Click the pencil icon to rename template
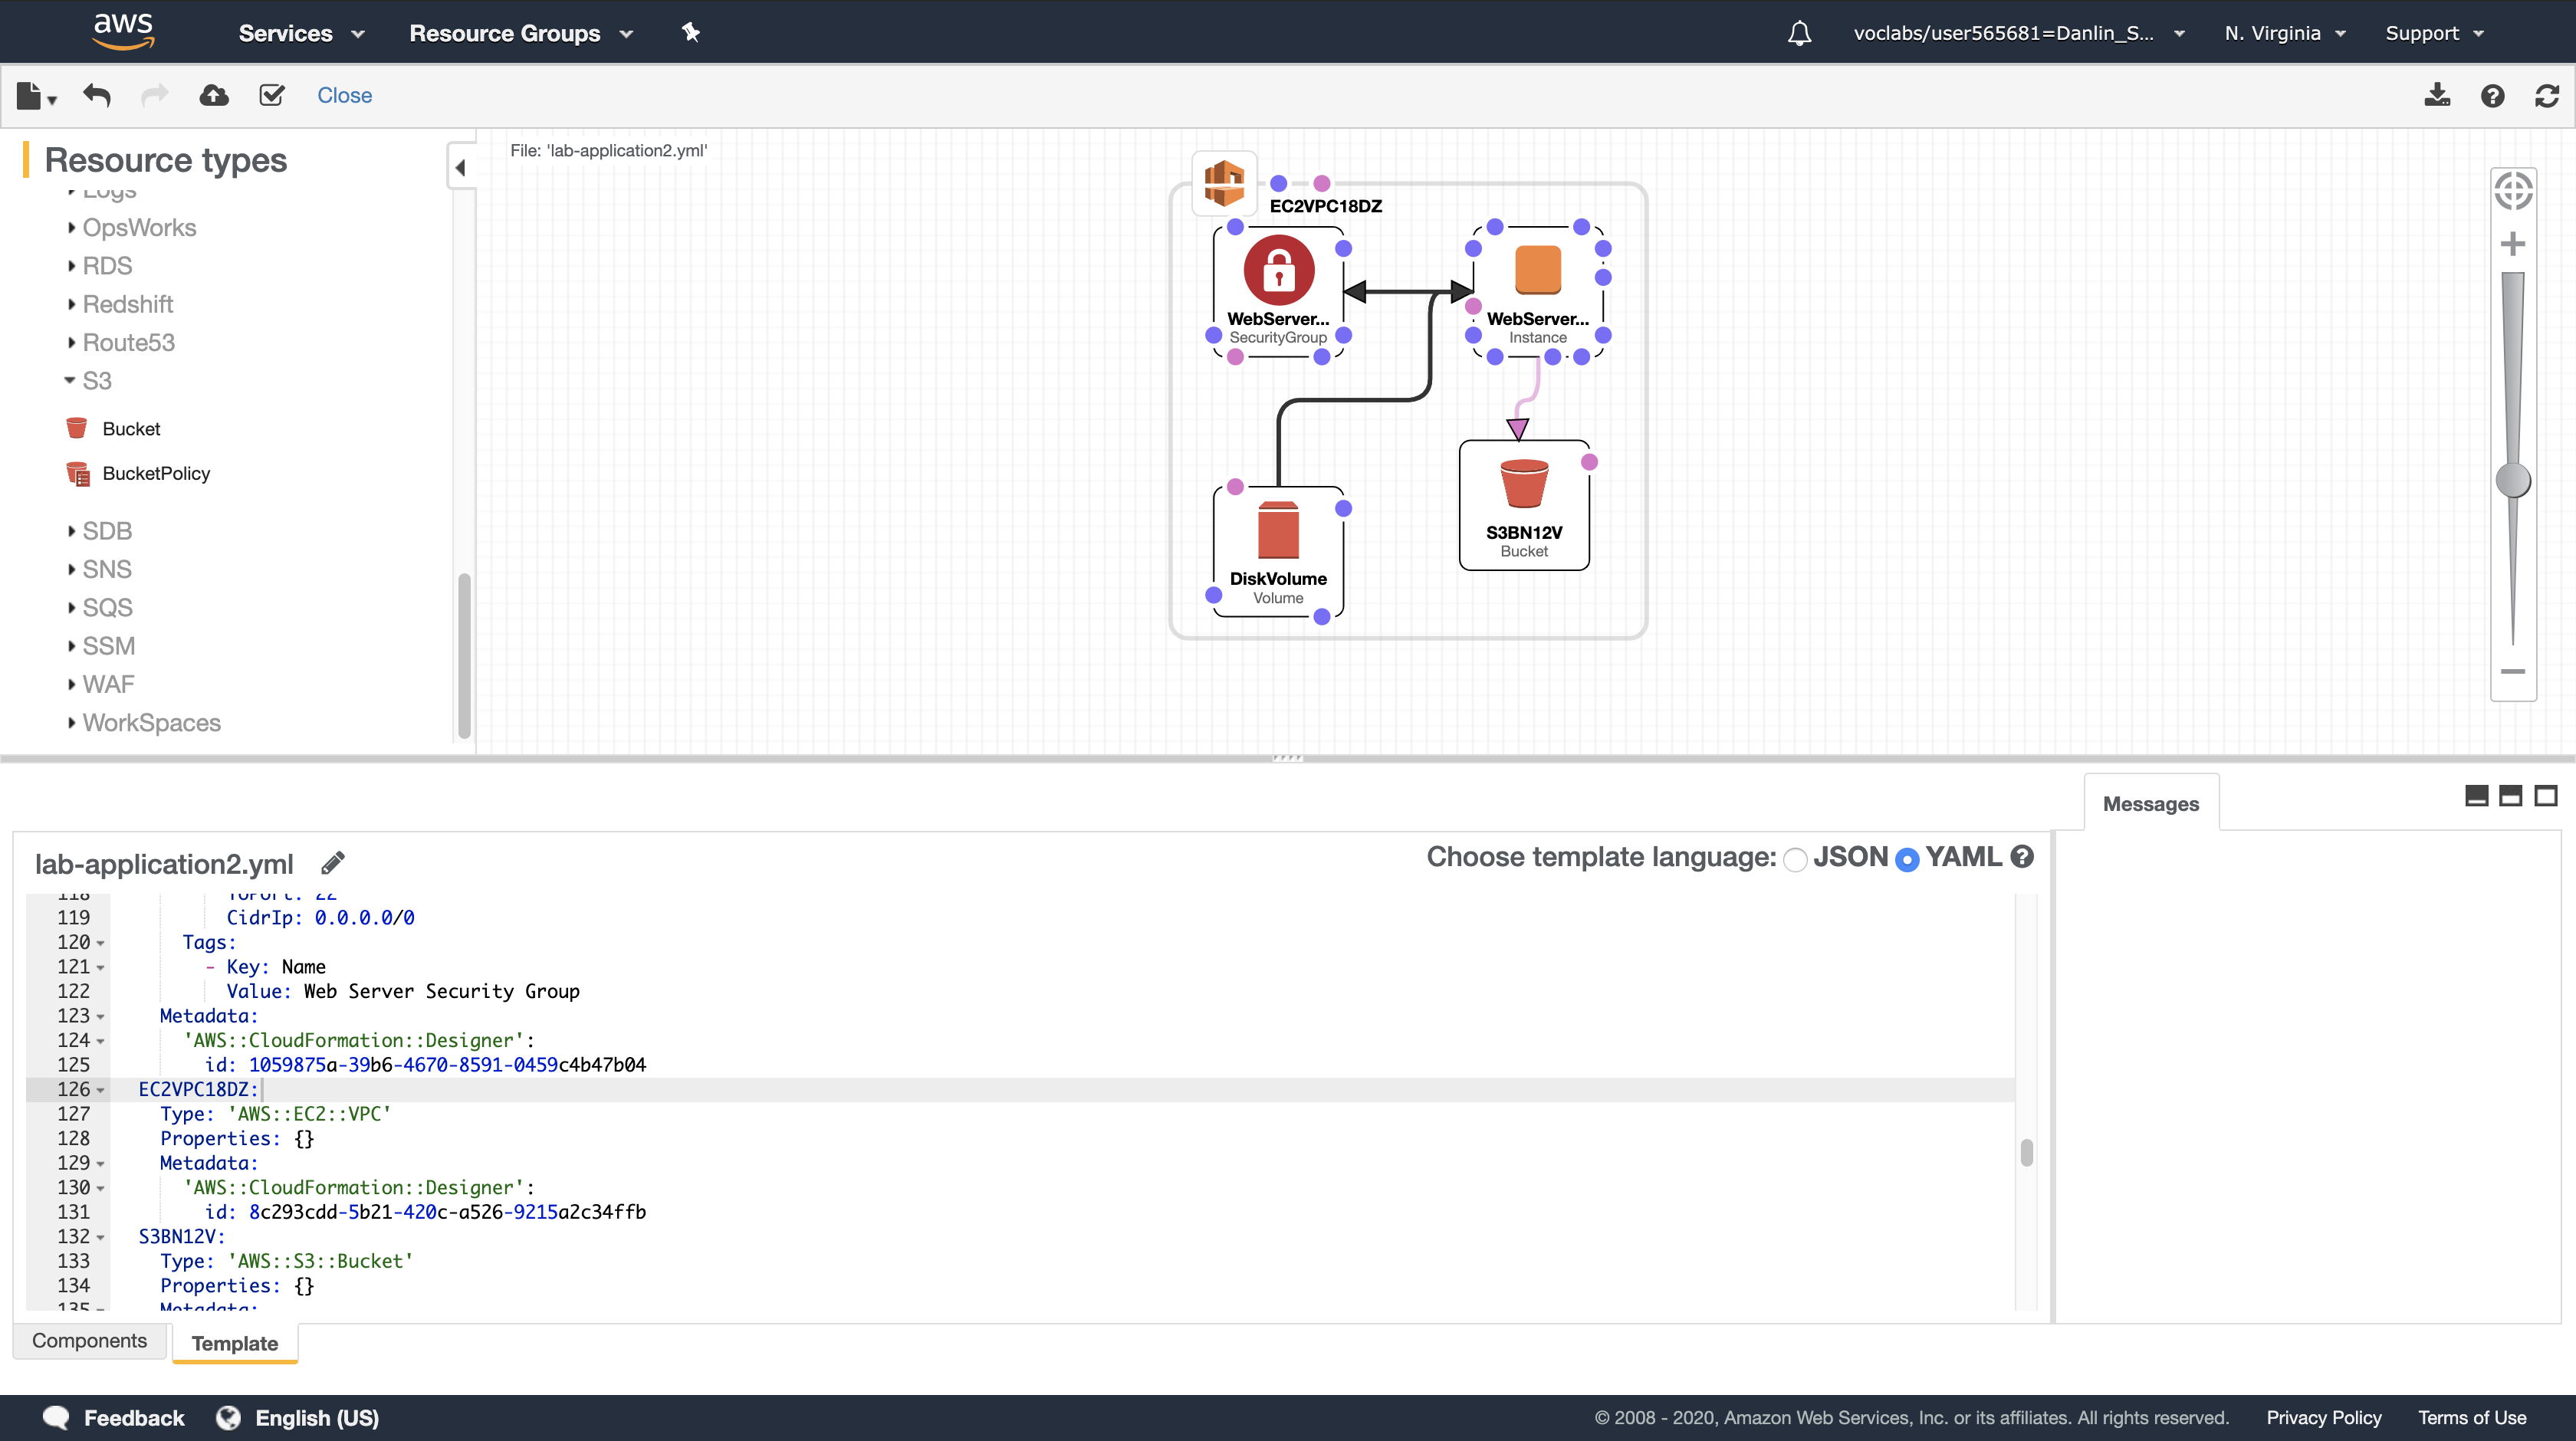Viewport: 2576px width, 1441px height. click(x=333, y=862)
